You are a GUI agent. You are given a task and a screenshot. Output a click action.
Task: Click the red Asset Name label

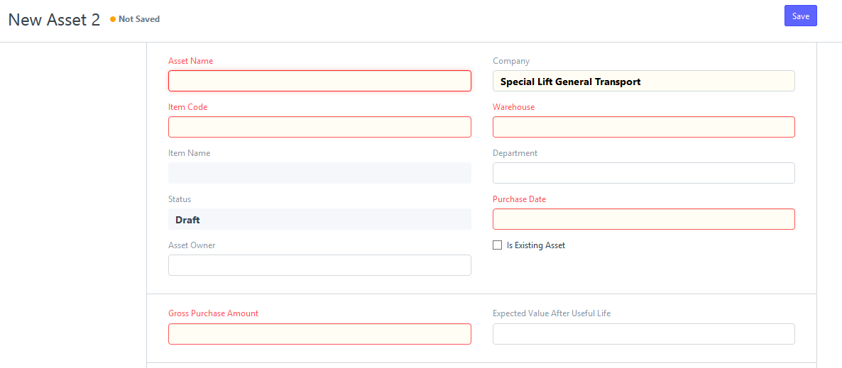point(191,61)
